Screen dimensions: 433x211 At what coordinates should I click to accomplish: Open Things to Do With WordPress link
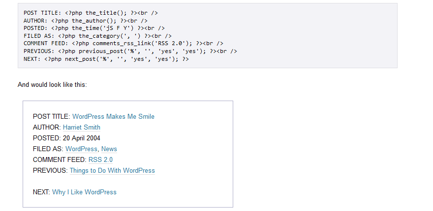point(112,170)
